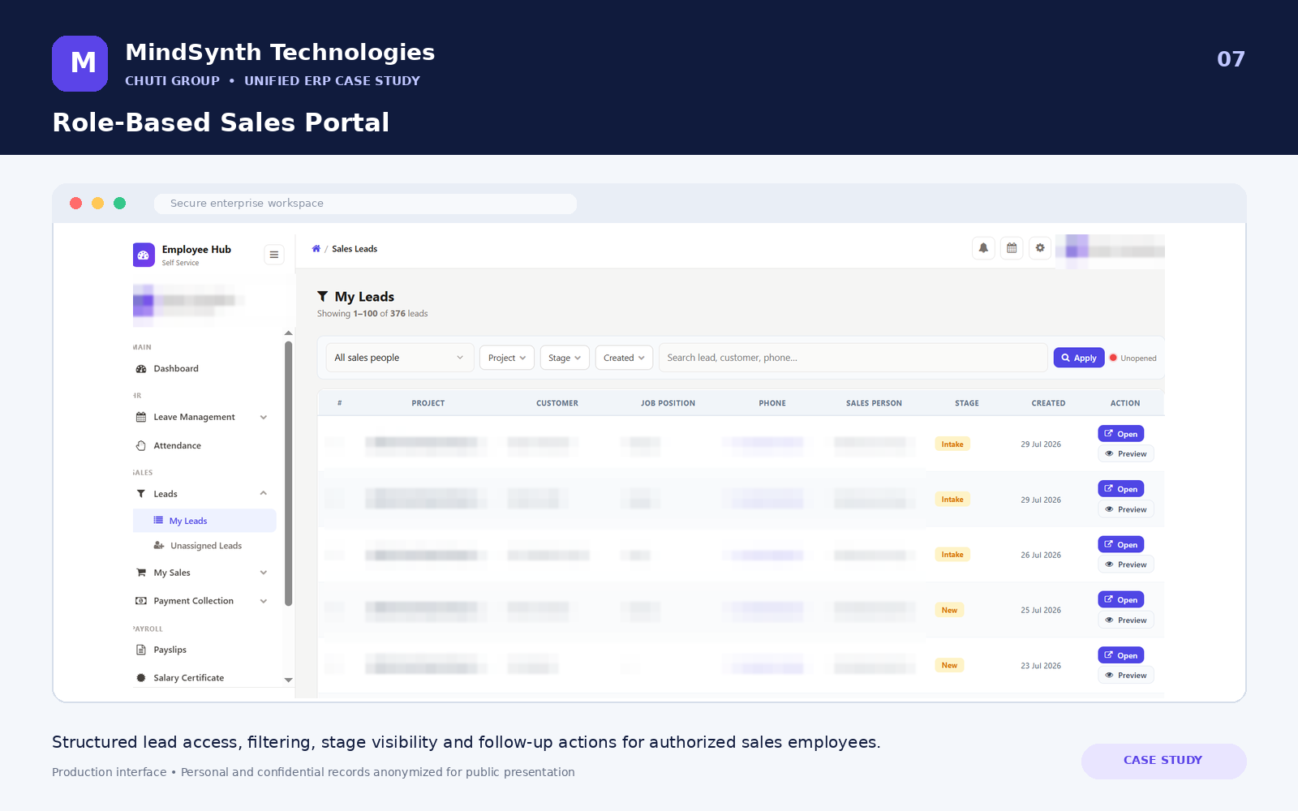Click the MindSynth purple M logo
The image size is (1298, 811).
80,63
